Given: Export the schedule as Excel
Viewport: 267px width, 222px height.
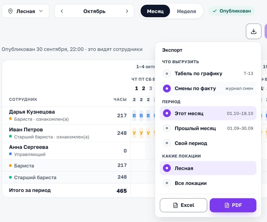Looking at the screenshot, I should 183,205.
